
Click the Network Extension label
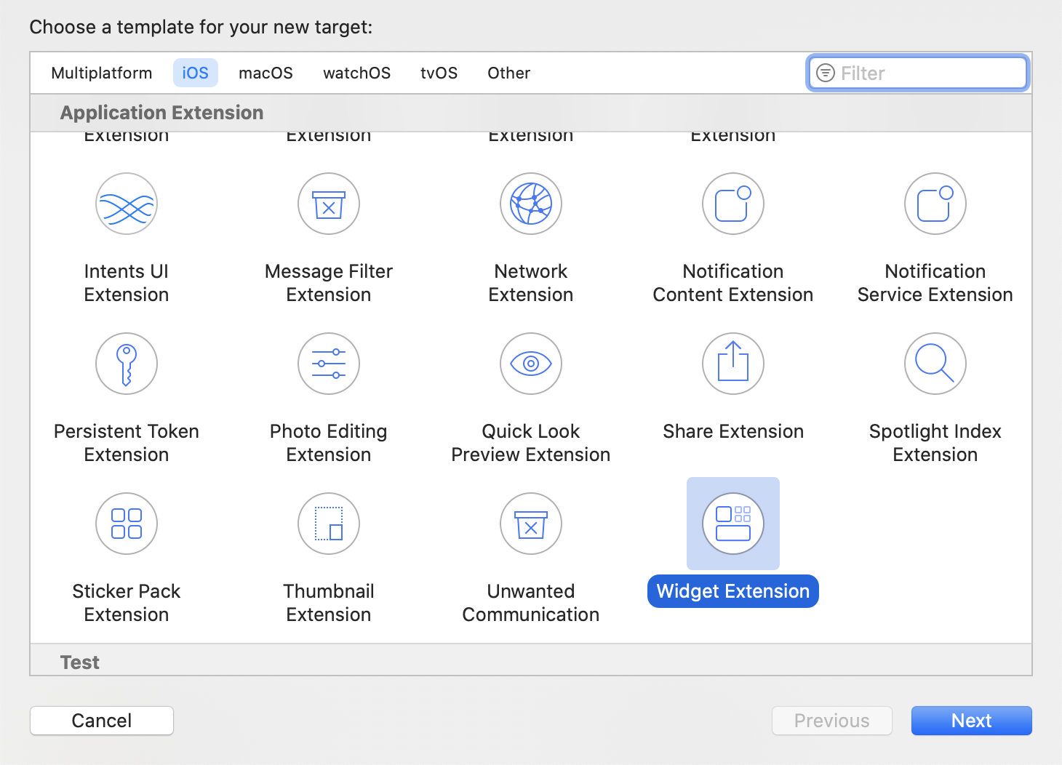coord(531,283)
